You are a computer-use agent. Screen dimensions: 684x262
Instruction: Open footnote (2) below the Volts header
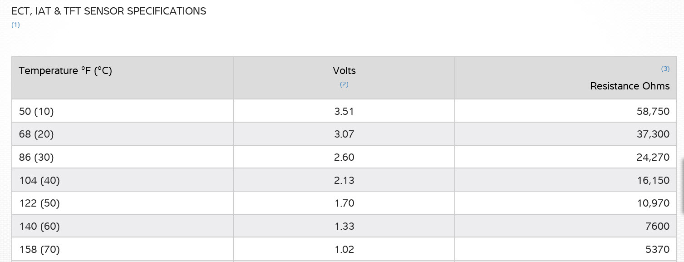coord(344,84)
